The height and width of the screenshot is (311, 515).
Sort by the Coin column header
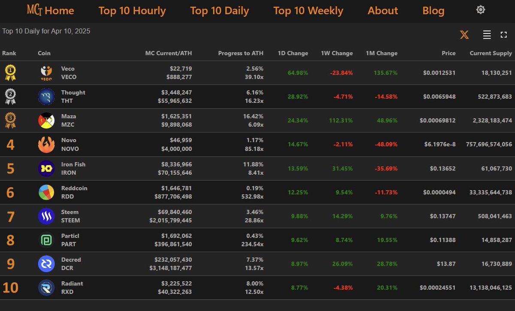[x=44, y=53]
